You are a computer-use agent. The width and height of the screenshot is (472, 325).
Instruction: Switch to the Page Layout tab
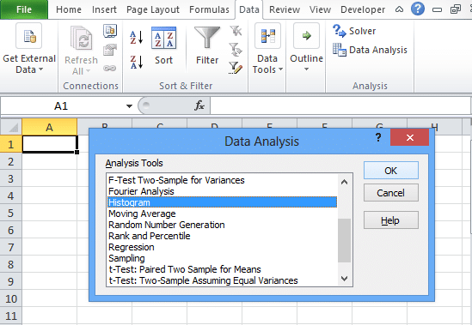pos(153,9)
